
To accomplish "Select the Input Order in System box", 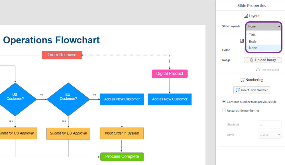I will point(122,134).
